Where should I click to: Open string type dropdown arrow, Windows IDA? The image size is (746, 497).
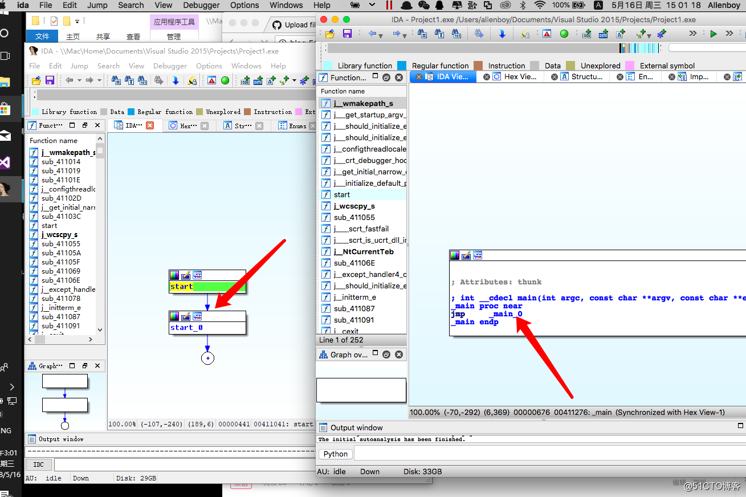(x=294, y=81)
